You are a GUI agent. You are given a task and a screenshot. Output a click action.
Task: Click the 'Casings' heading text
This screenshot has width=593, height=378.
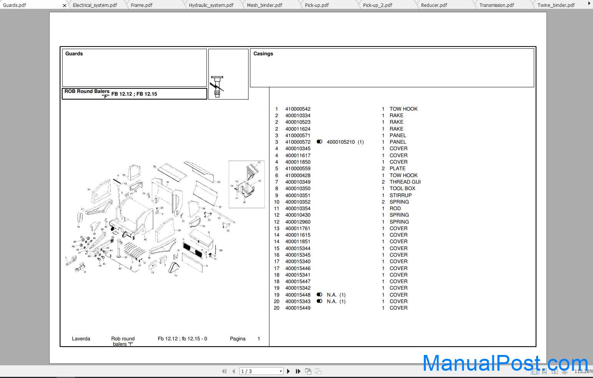click(263, 54)
